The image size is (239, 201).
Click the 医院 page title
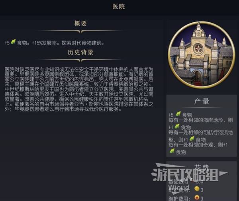coord(119,6)
